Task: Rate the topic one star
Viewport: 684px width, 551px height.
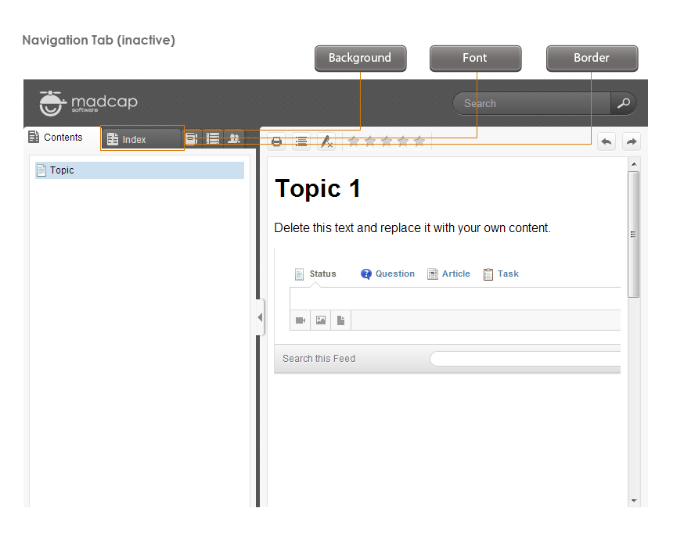Action: point(354,141)
